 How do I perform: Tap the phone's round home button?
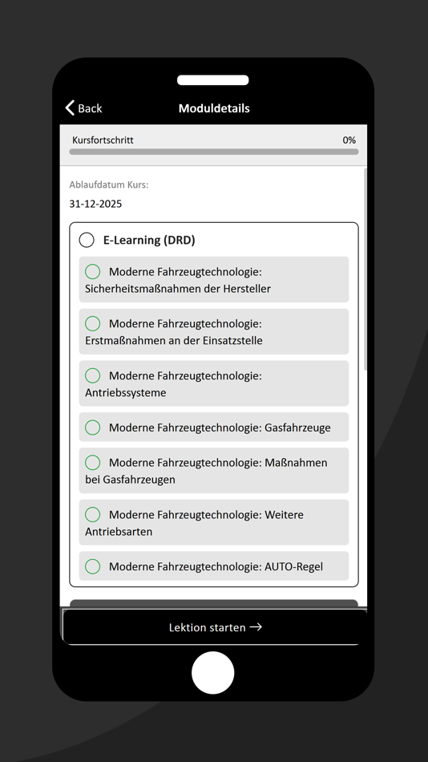[x=212, y=673]
